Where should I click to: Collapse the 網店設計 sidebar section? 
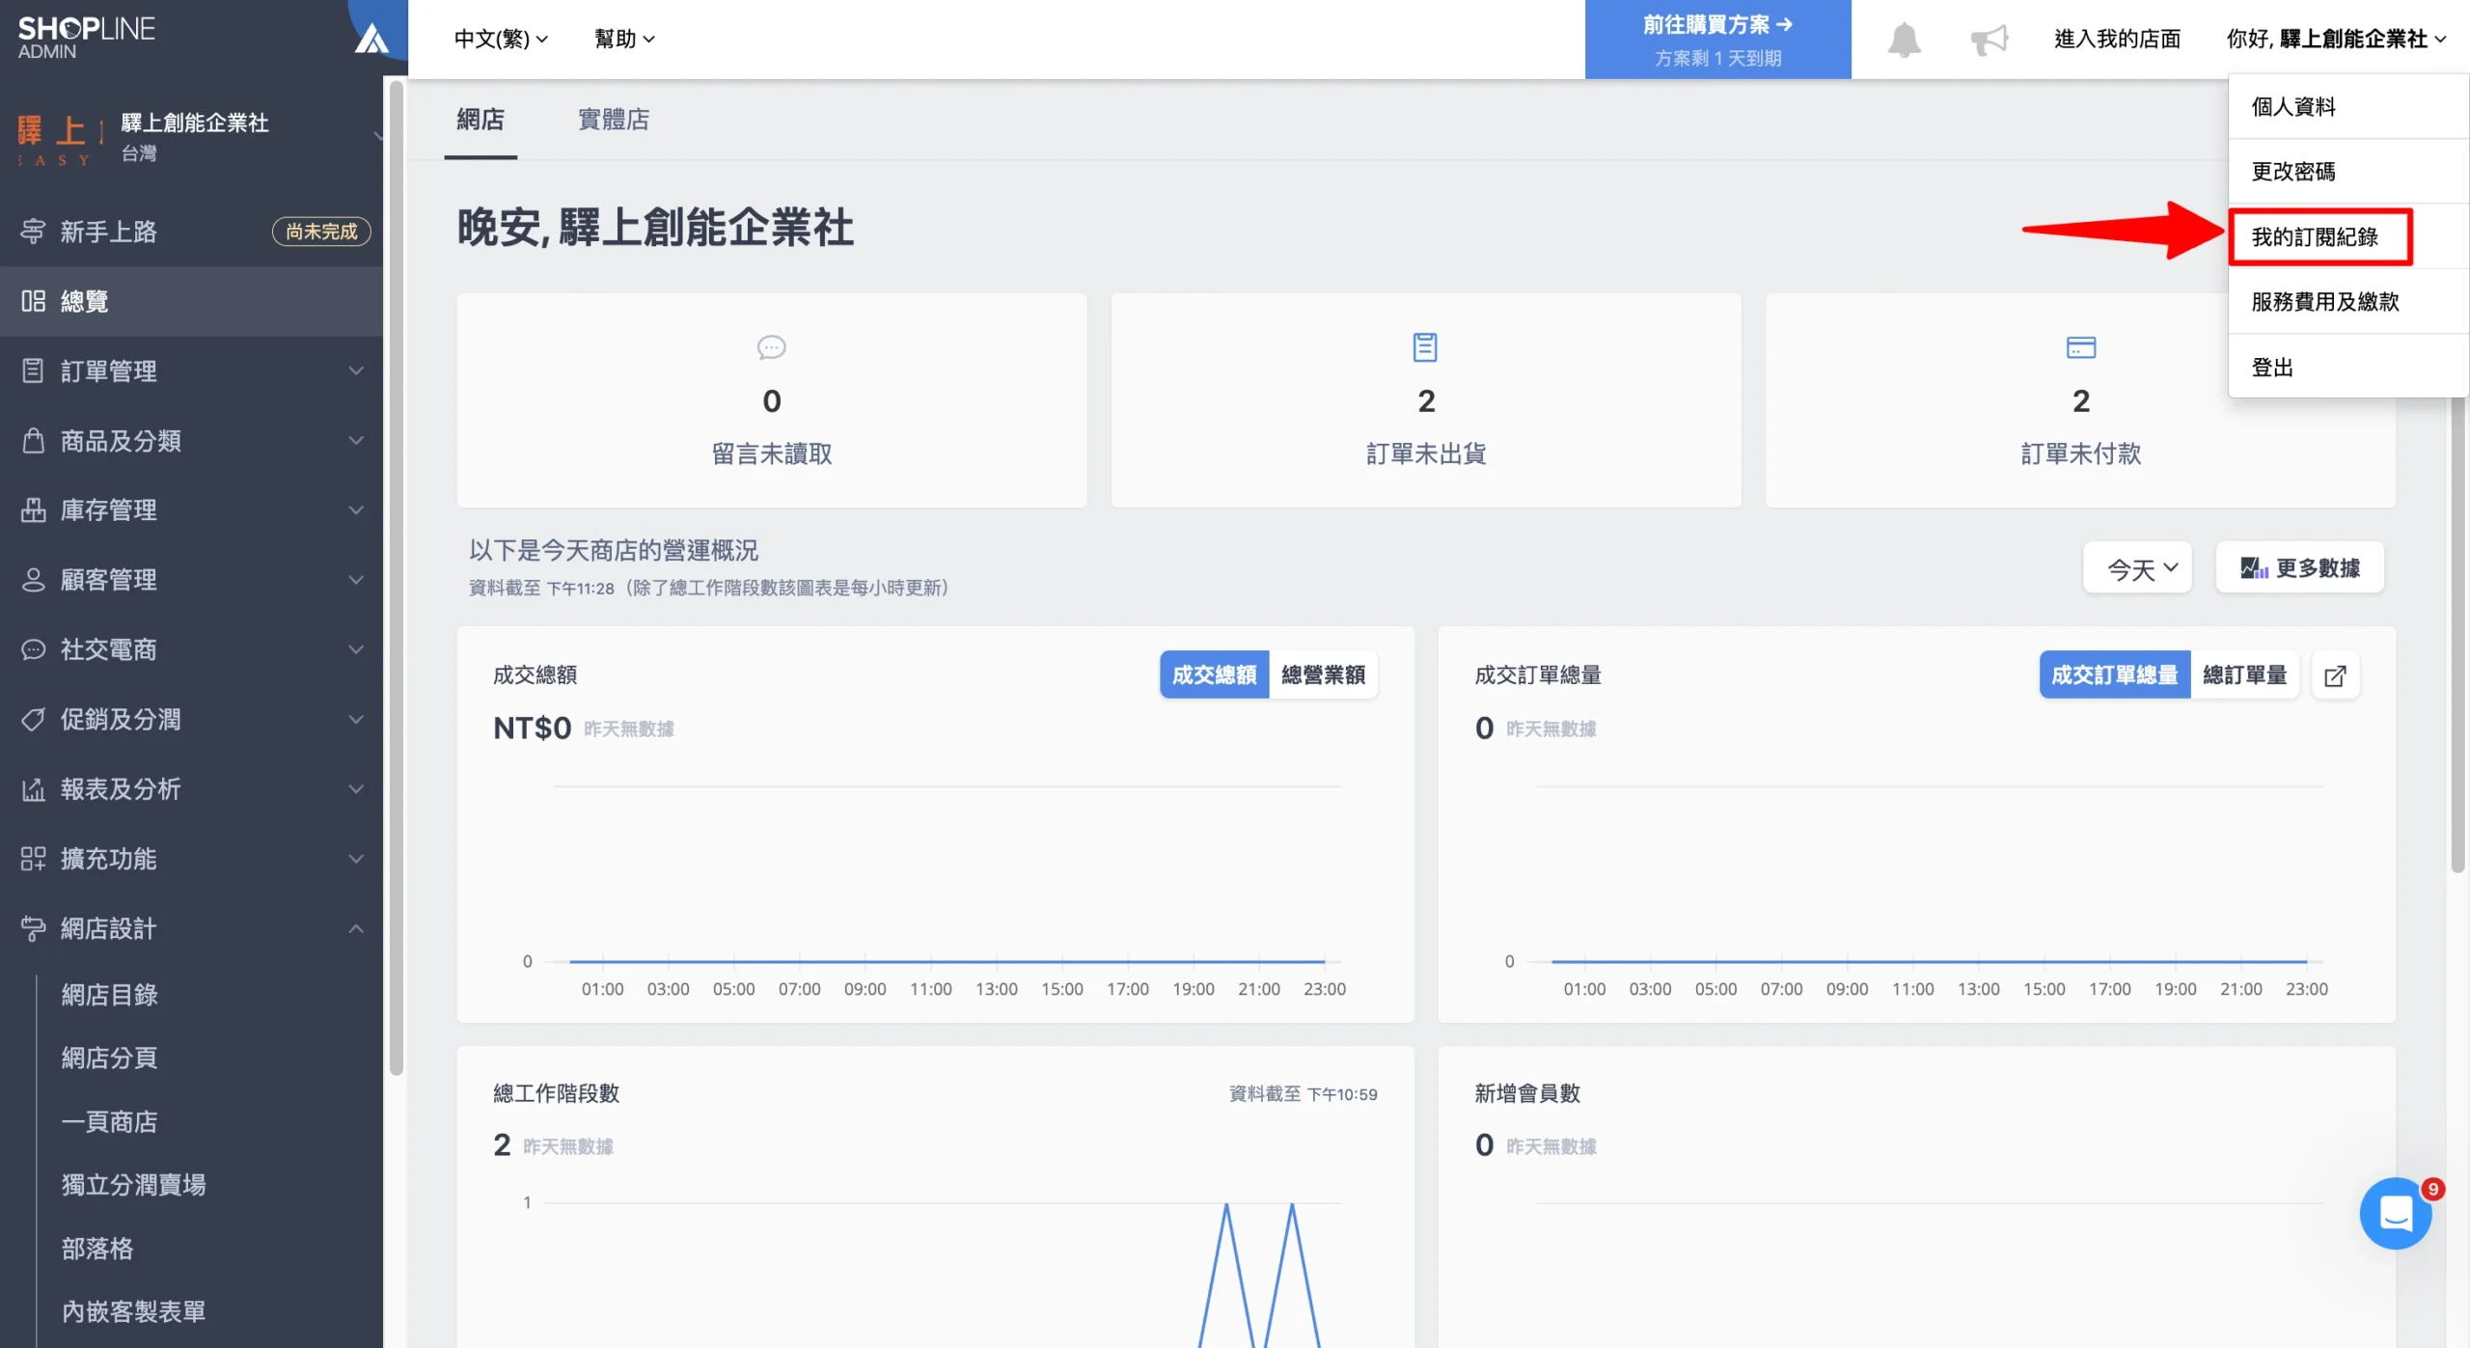click(191, 929)
